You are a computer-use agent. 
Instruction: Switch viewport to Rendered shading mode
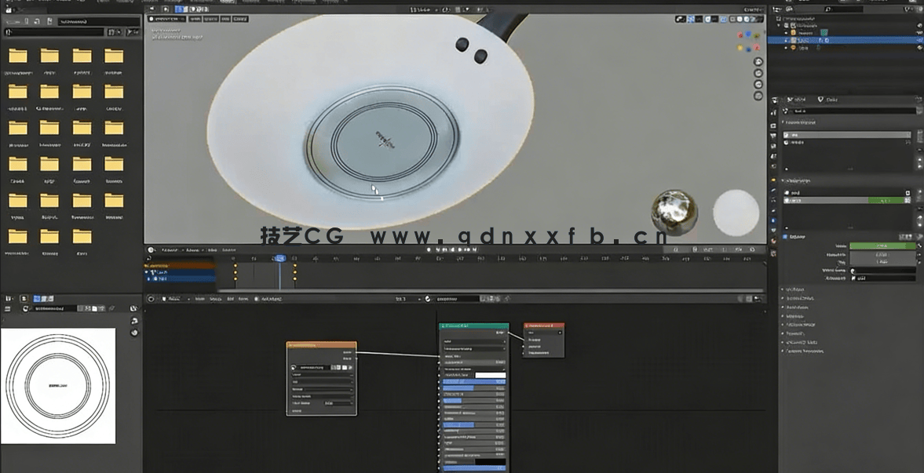tap(753, 19)
